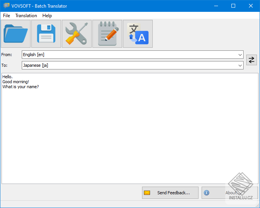Open the File menu
Screen dimensions: 260x208
coord(6,16)
